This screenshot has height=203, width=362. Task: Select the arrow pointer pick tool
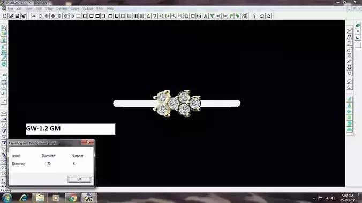pyautogui.click(x=254, y=16)
